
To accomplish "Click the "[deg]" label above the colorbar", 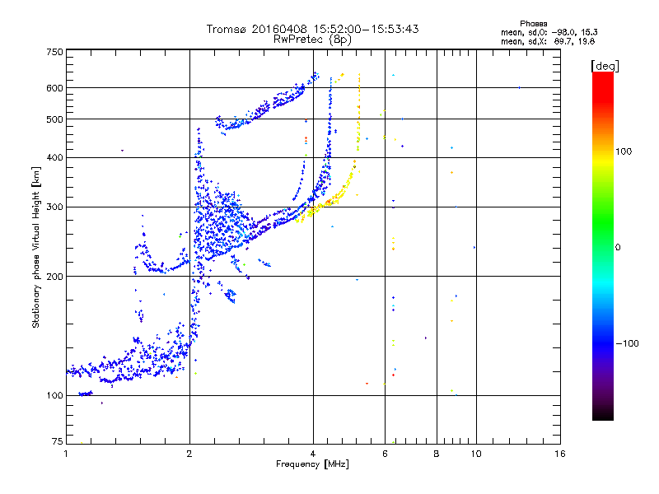I will point(605,66).
